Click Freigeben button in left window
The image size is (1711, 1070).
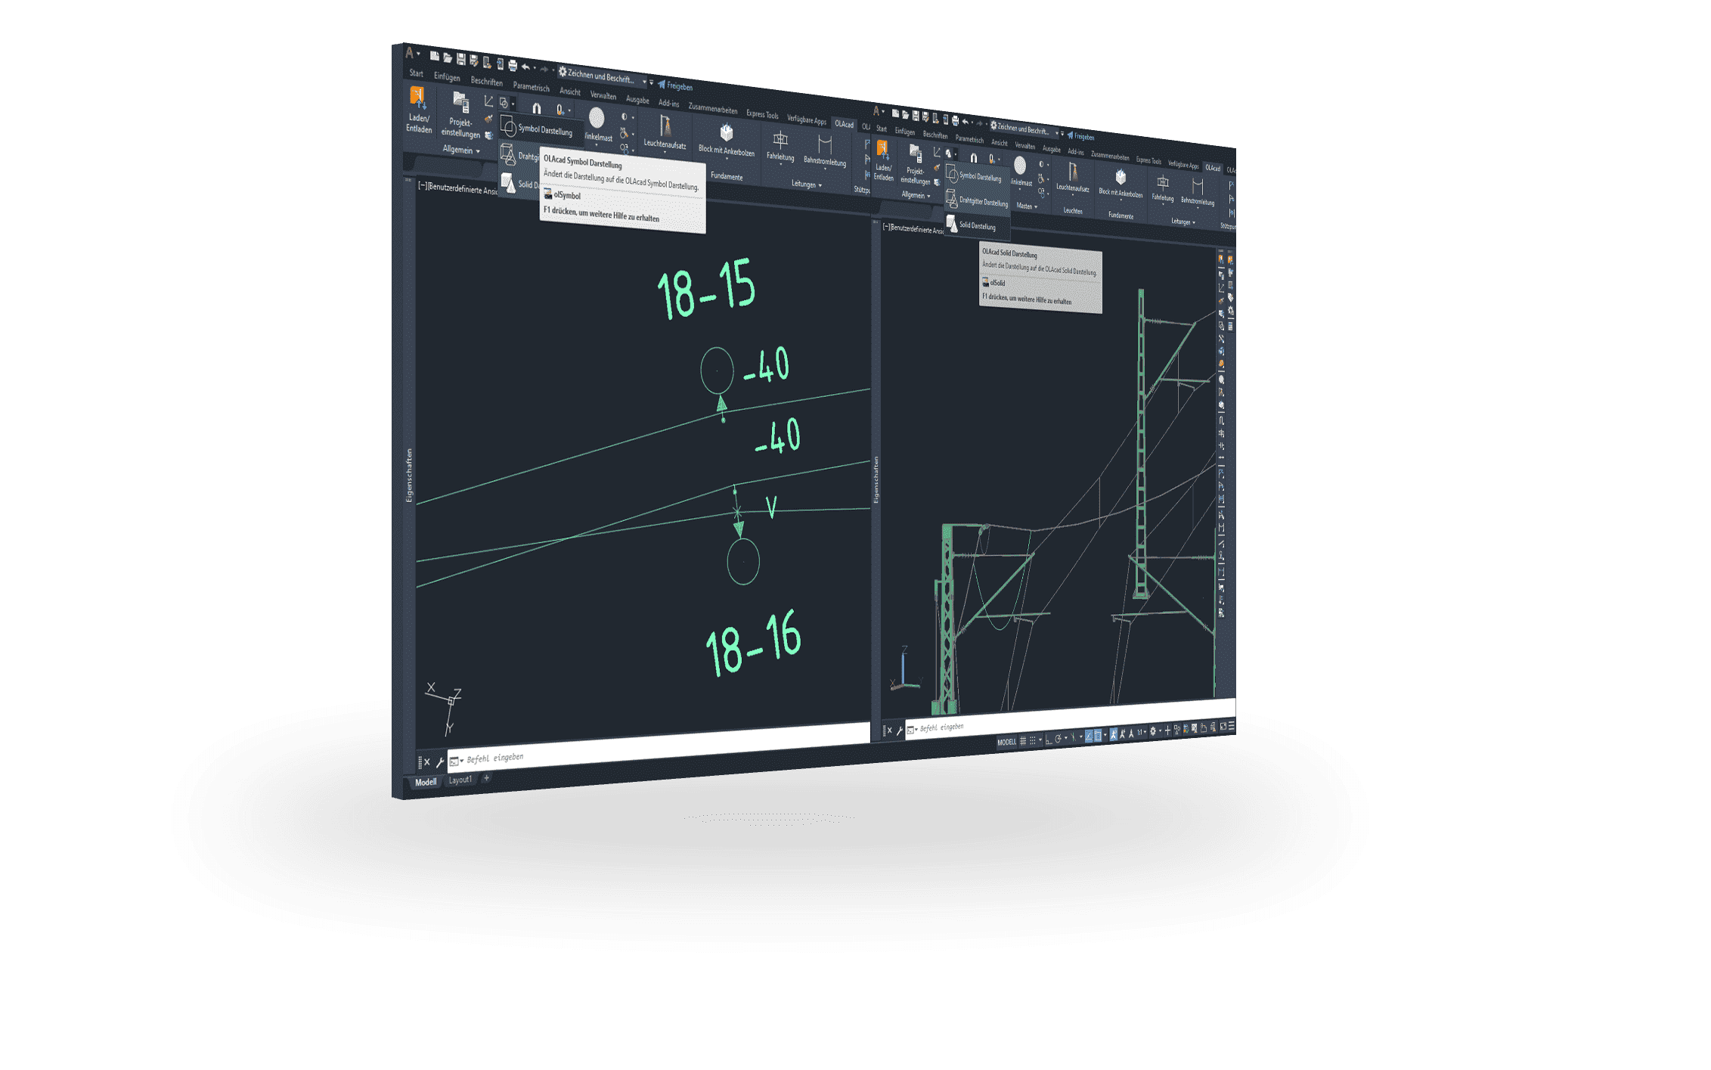tap(675, 85)
